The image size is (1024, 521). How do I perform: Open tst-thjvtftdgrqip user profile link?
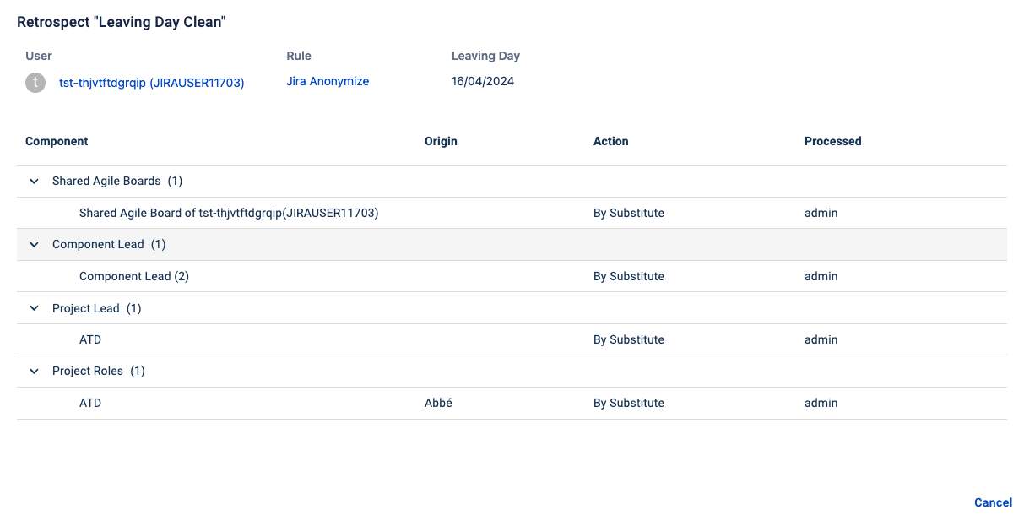coord(151,83)
